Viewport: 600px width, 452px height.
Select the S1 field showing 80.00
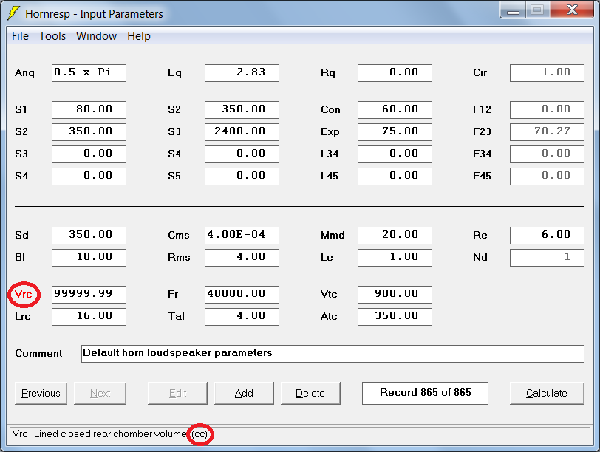(89, 110)
